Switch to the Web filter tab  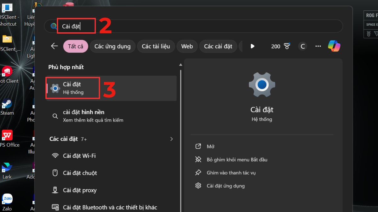[x=187, y=46]
